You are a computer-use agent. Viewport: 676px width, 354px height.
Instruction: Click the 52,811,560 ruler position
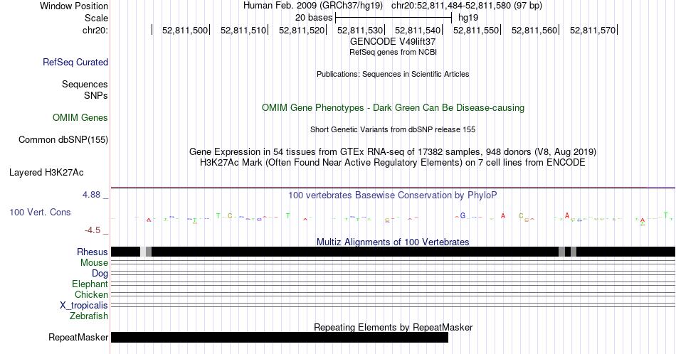[534, 30]
